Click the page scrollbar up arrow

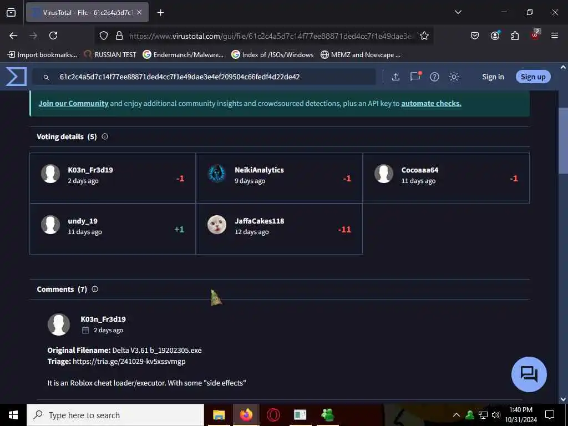point(563,67)
